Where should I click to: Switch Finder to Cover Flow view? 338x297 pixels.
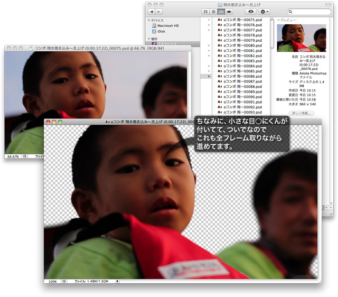pos(229,12)
